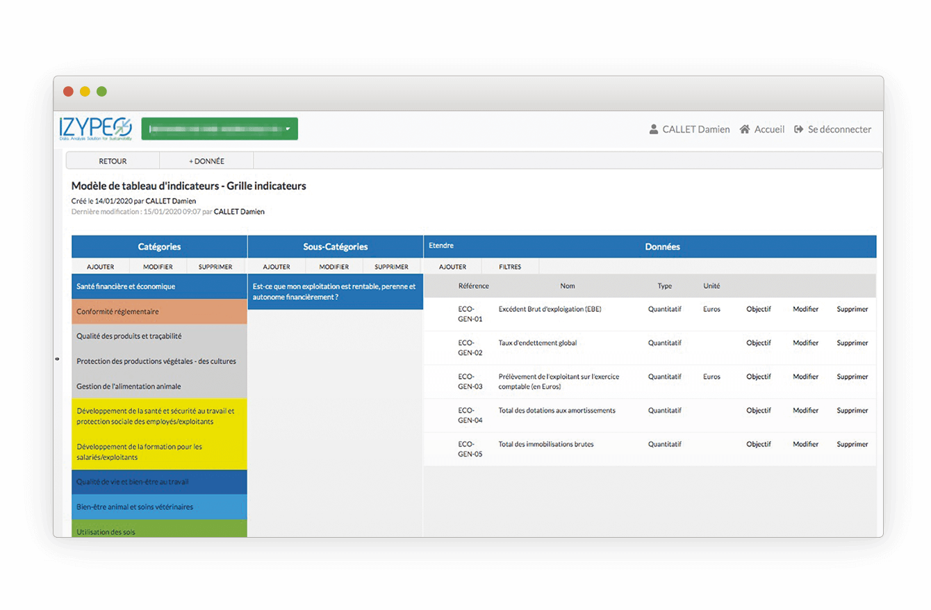Select sub-category about exploitation rentable
Viewport: 931px width, 610px height.
pyautogui.click(x=335, y=292)
